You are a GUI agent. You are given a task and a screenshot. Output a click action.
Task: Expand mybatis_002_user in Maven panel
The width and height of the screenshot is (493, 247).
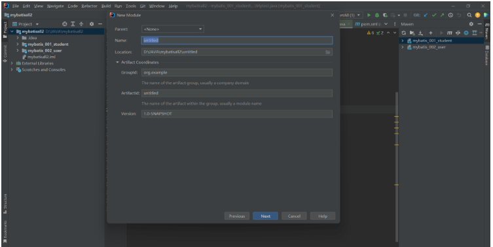(x=403, y=48)
